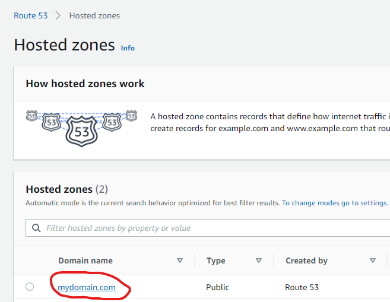Click the breadcrumb chevron separator after Route 53
The image size is (390, 302).
pyautogui.click(x=58, y=15)
